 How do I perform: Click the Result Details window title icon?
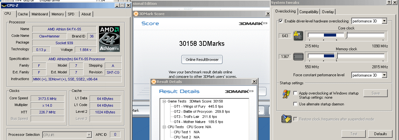[x=154, y=82]
